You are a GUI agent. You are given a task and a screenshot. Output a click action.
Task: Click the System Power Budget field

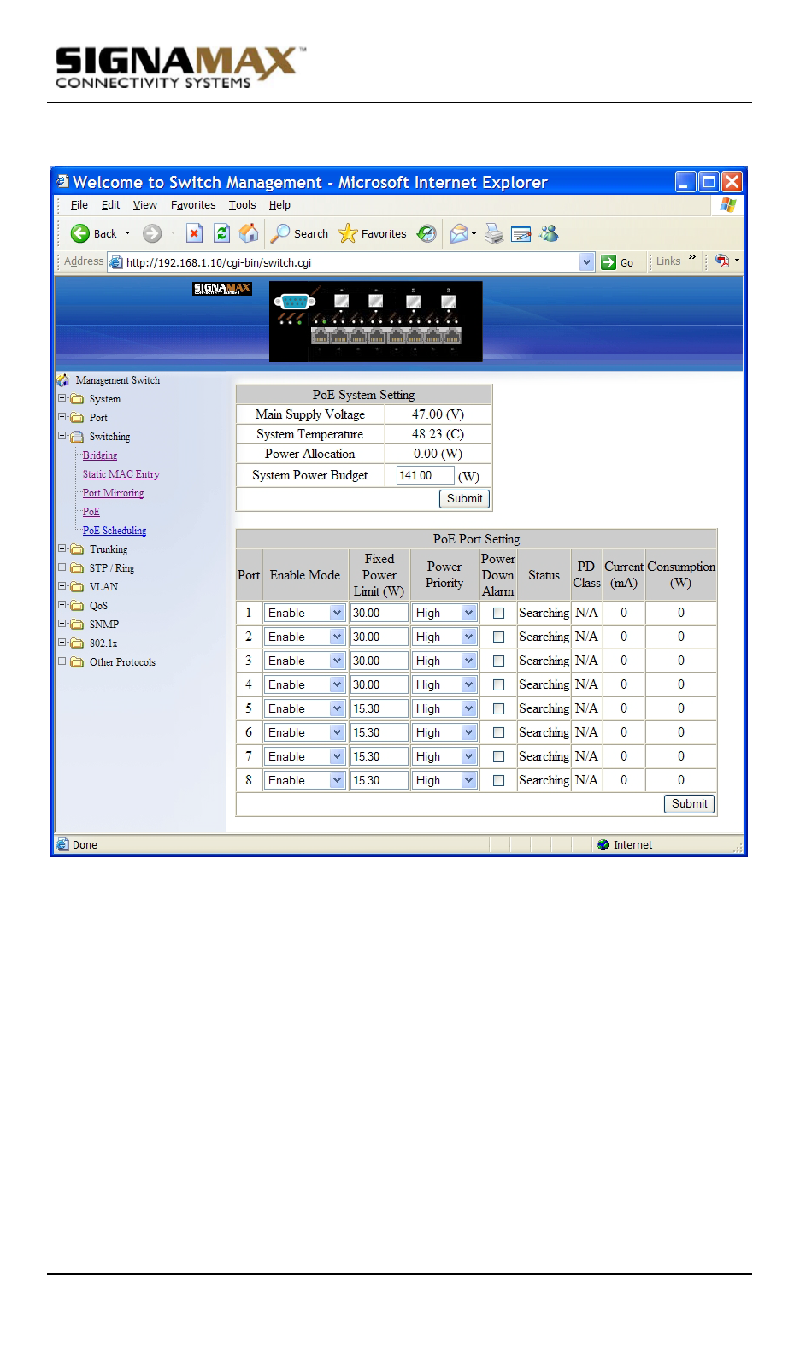click(x=425, y=475)
